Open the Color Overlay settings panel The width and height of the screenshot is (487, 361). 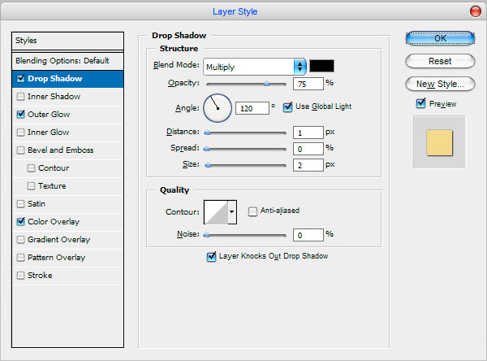54,222
